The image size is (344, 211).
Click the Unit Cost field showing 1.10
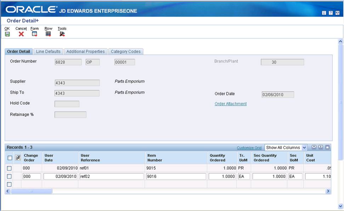[318, 176]
